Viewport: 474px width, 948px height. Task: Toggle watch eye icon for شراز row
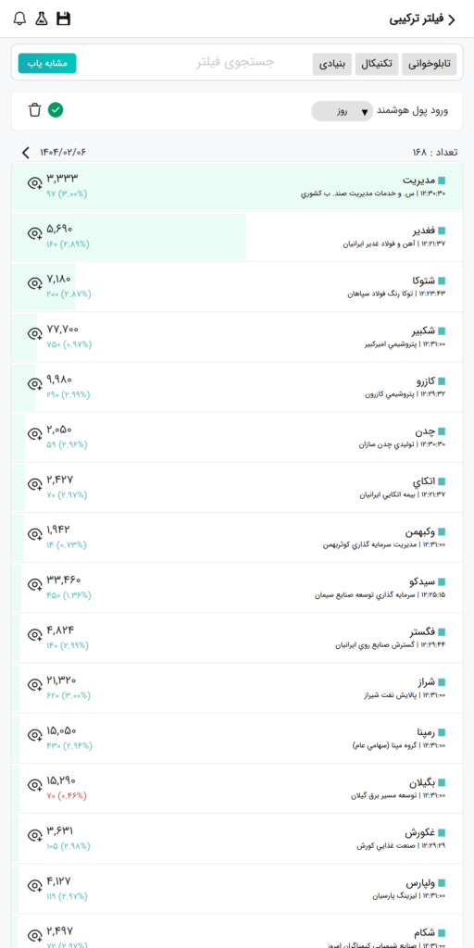click(35, 685)
